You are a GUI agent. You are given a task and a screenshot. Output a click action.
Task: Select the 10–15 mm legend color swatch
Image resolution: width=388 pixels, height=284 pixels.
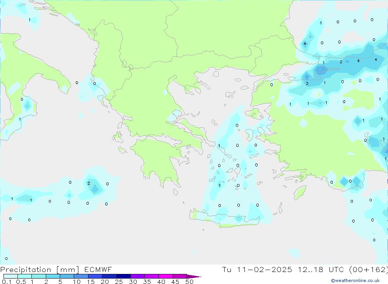click(81, 276)
